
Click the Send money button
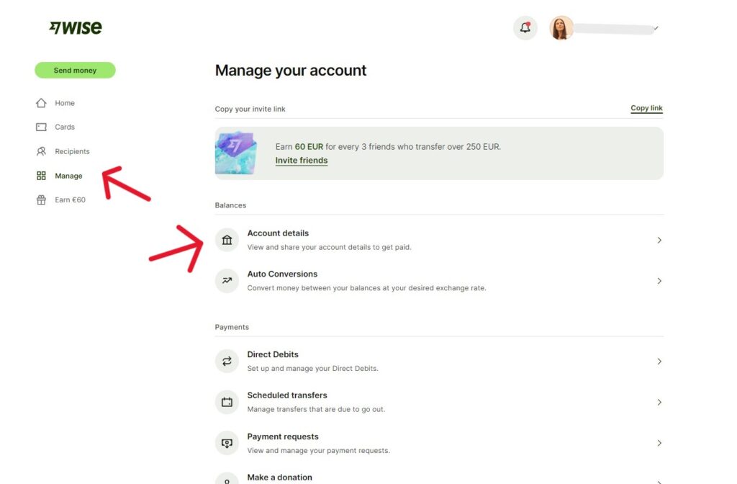click(x=75, y=70)
